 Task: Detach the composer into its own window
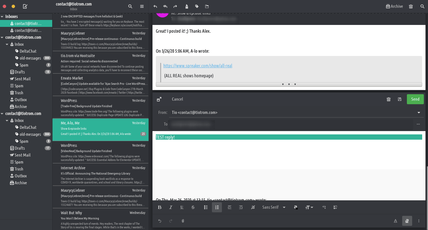coord(159,99)
